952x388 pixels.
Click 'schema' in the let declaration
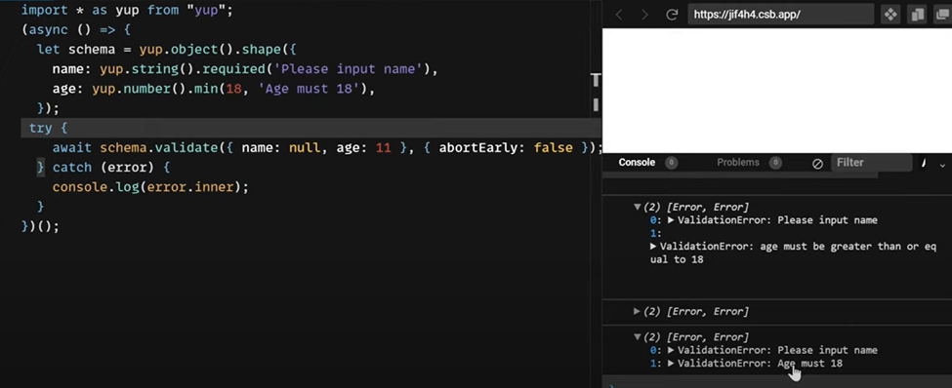(92, 49)
